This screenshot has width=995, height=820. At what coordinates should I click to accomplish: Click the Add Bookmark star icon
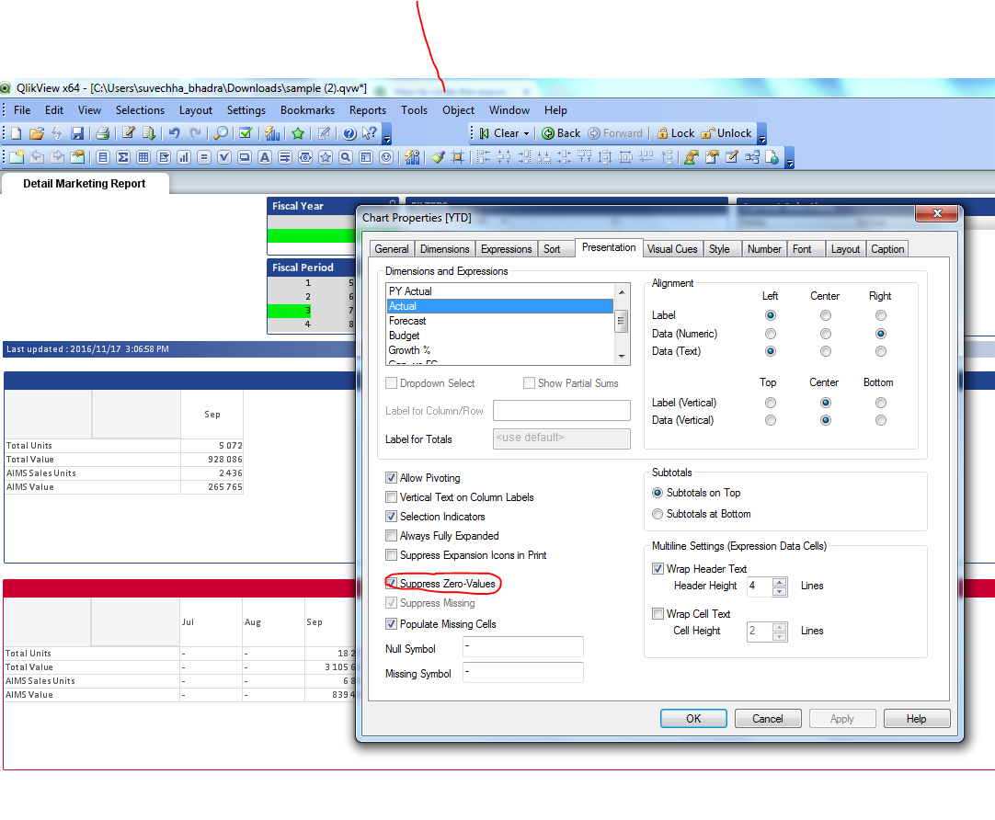click(x=297, y=133)
